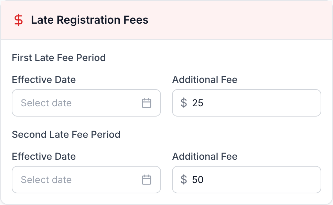Click the first period Additional Fee input
The image size is (333, 205).
pyautogui.click(x=255, y=103)
